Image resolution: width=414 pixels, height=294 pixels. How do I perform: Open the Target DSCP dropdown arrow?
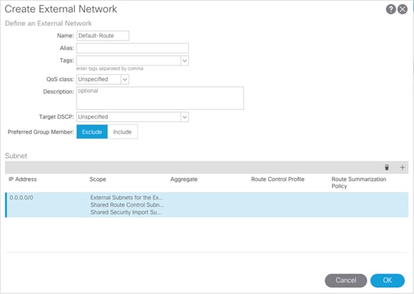click(x=184, y=117)
